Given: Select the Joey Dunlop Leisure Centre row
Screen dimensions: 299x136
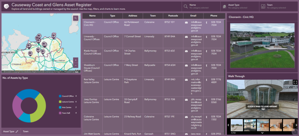Looking at the screenshot, I should tap(154, 105).
